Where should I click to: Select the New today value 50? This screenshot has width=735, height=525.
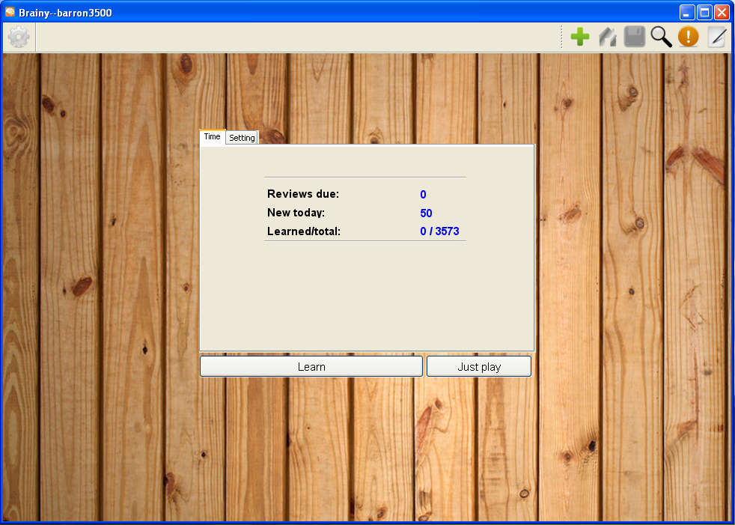point(426,213)
